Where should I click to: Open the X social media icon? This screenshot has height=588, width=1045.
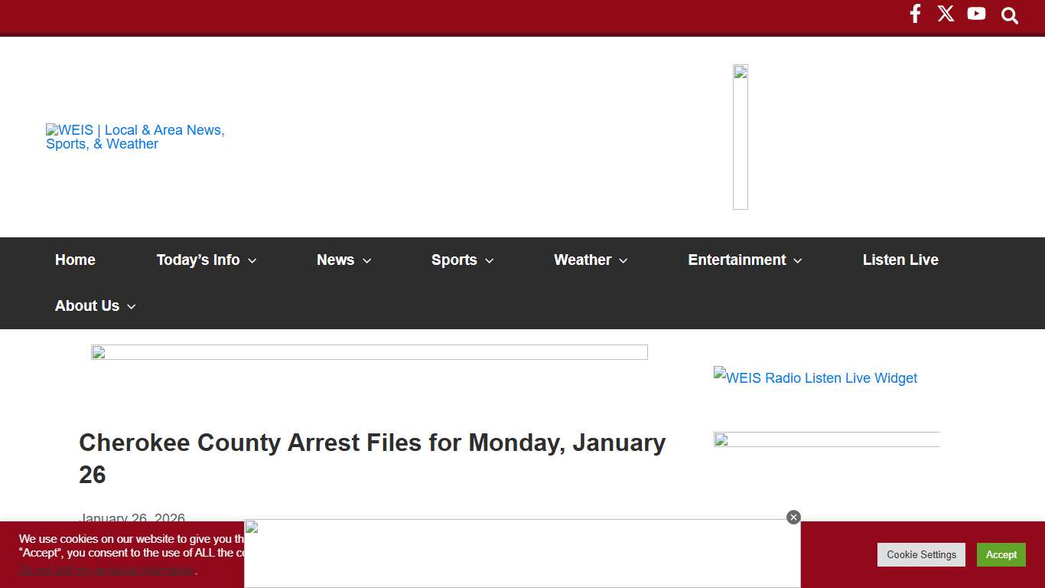[x=946, y=13]
